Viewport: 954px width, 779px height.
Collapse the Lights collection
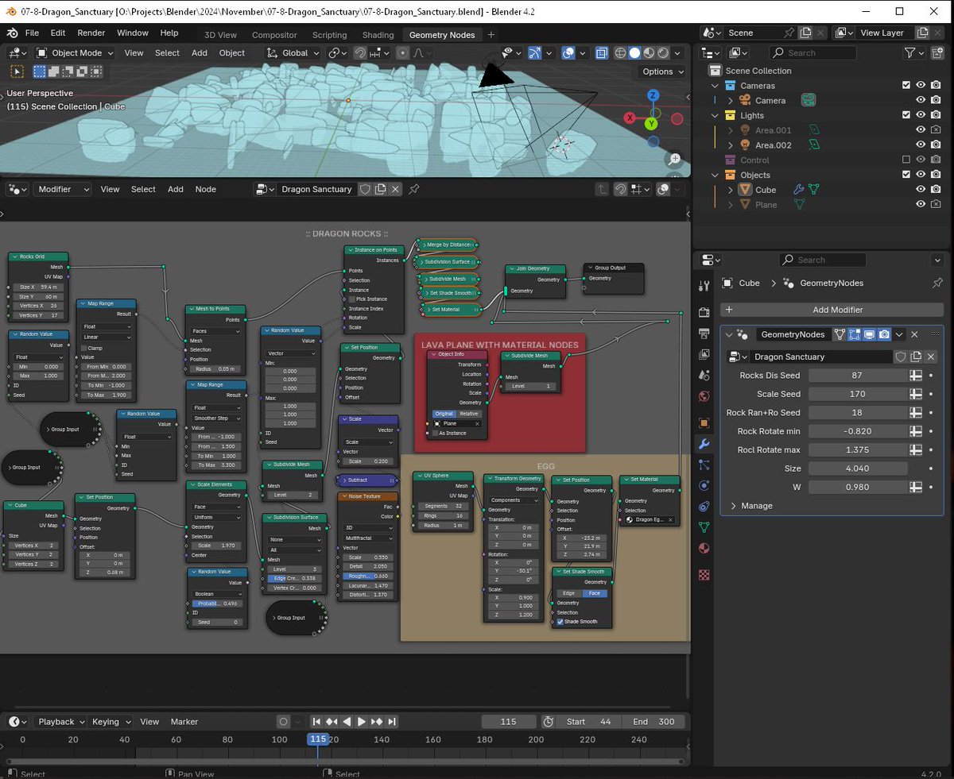[x=715, y=115]
